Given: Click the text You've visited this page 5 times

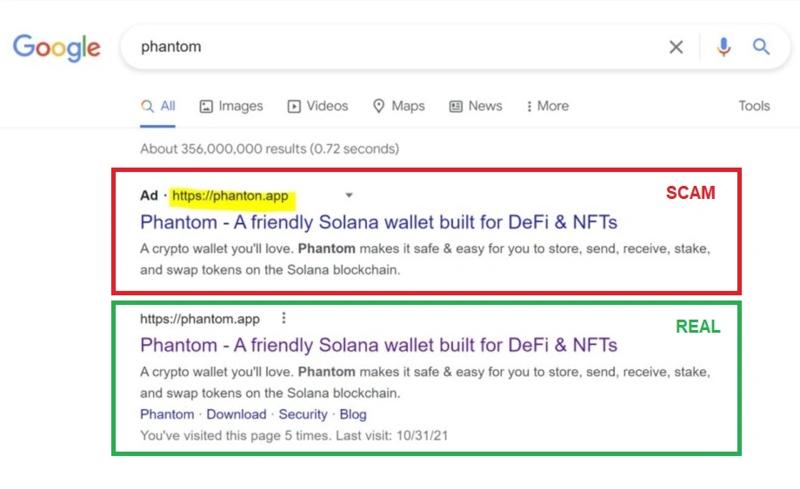Looking at the screenshot, I should 236,435.
